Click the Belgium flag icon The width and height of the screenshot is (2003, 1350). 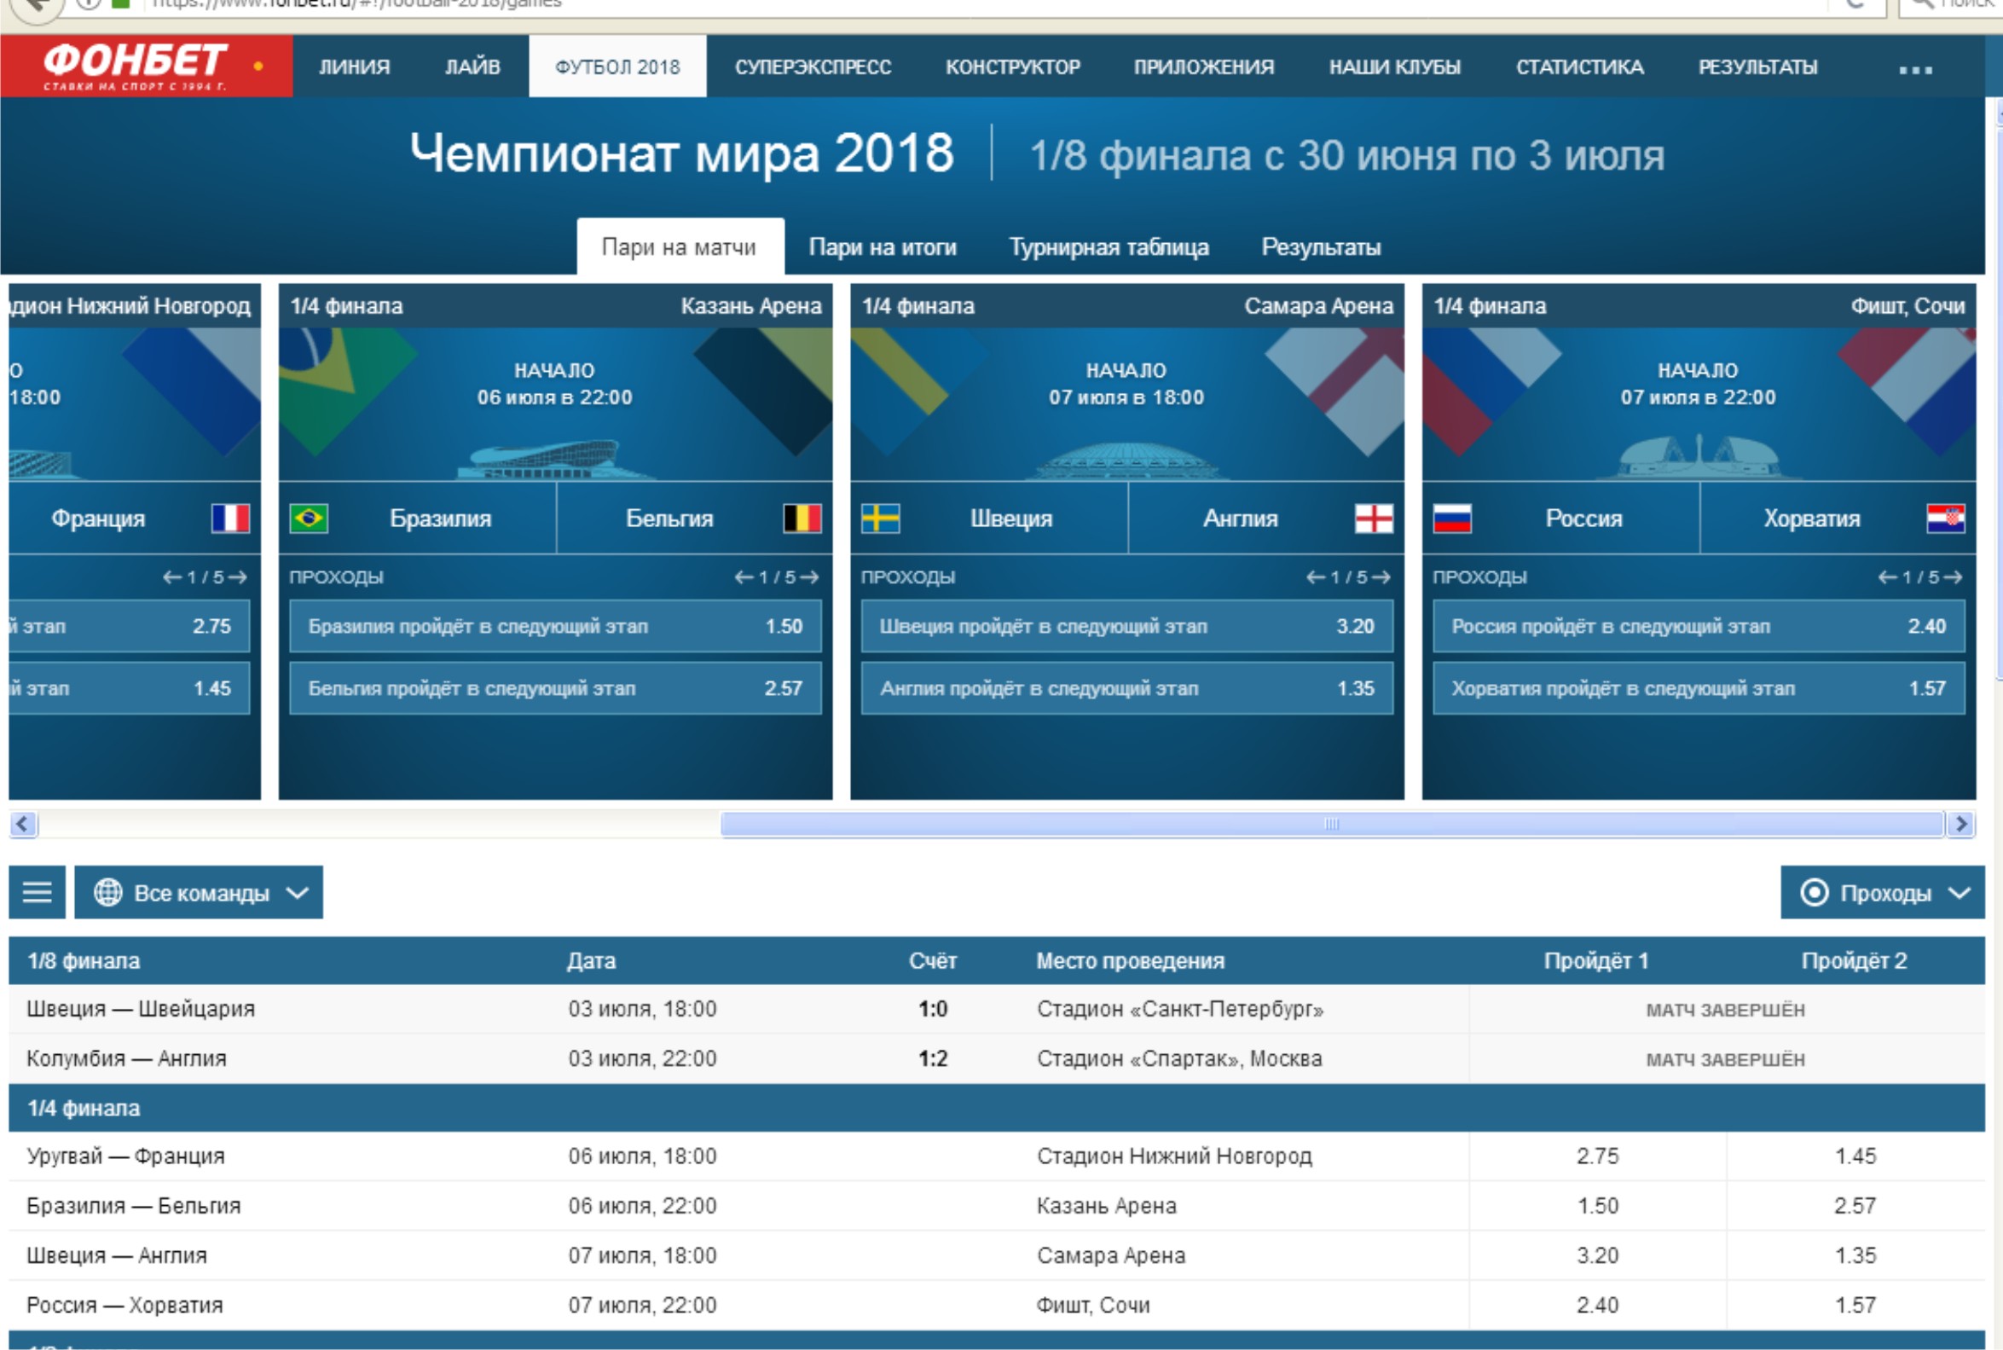[802, 519]
